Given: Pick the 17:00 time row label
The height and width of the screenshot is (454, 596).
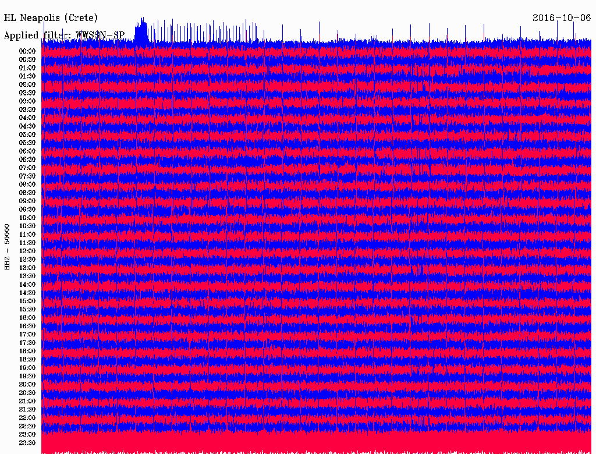Looking at the screenshot, I should (27, 335).
